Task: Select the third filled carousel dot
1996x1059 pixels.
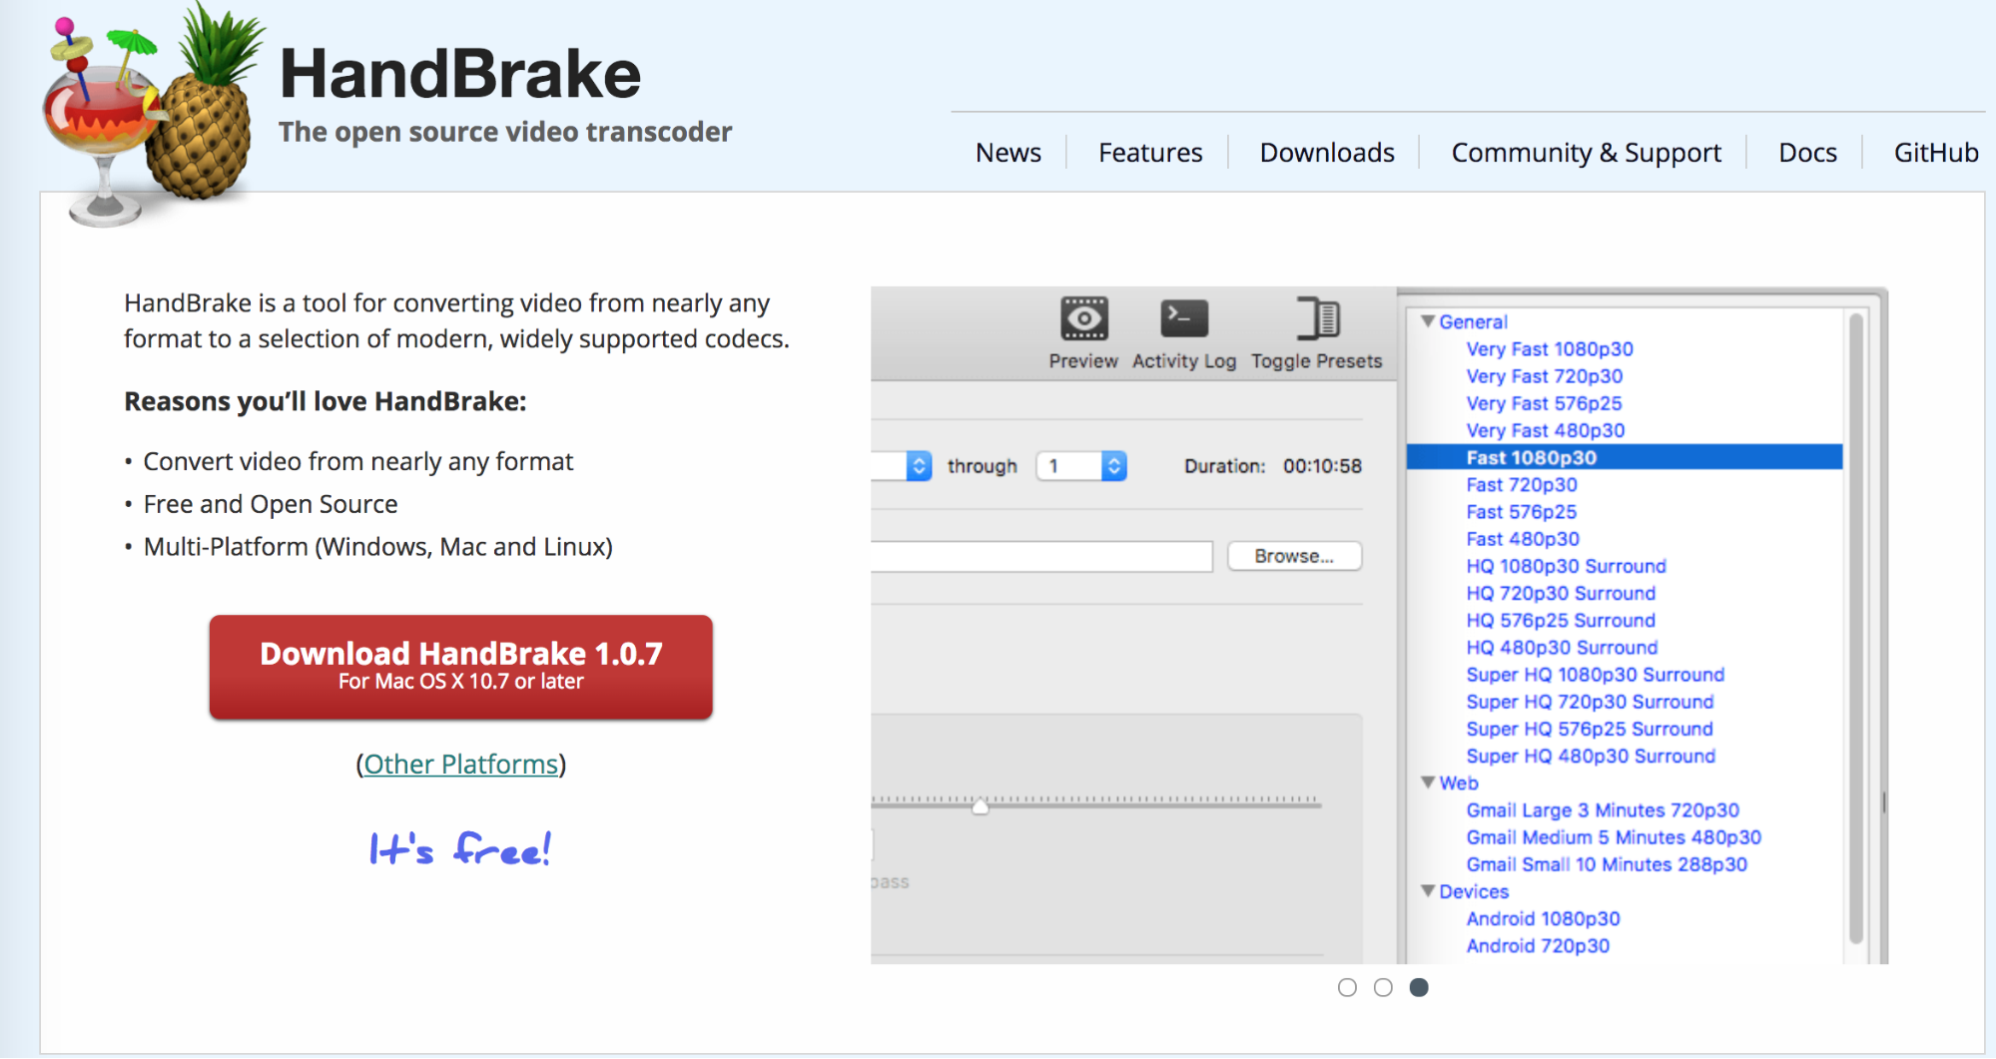Action: tap(1419, 987)
